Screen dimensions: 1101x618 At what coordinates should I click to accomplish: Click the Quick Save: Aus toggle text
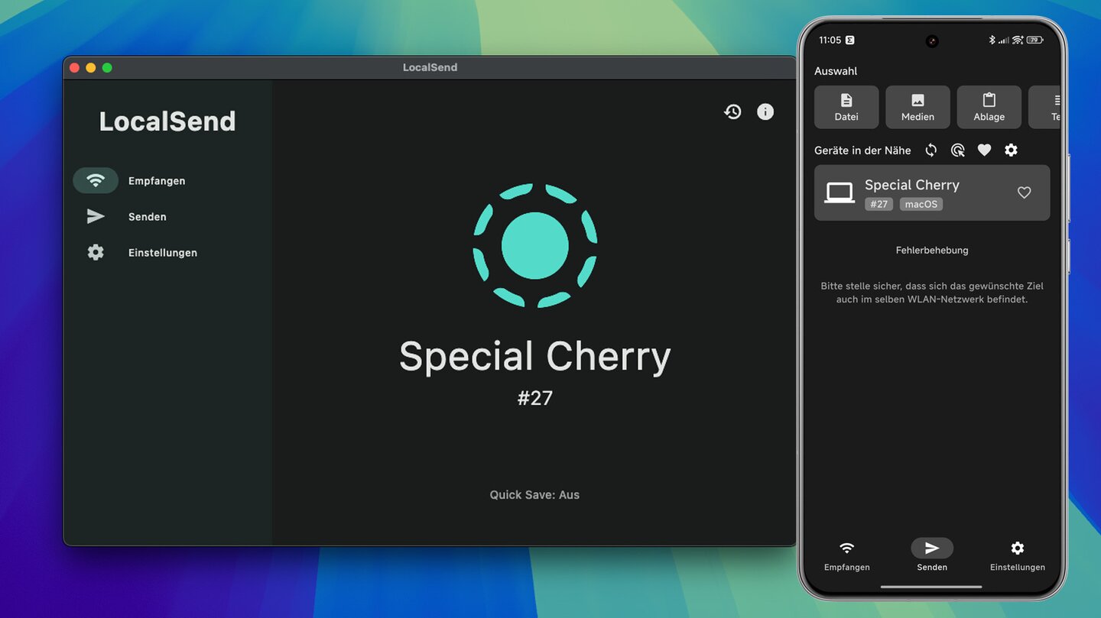[534, 495]
